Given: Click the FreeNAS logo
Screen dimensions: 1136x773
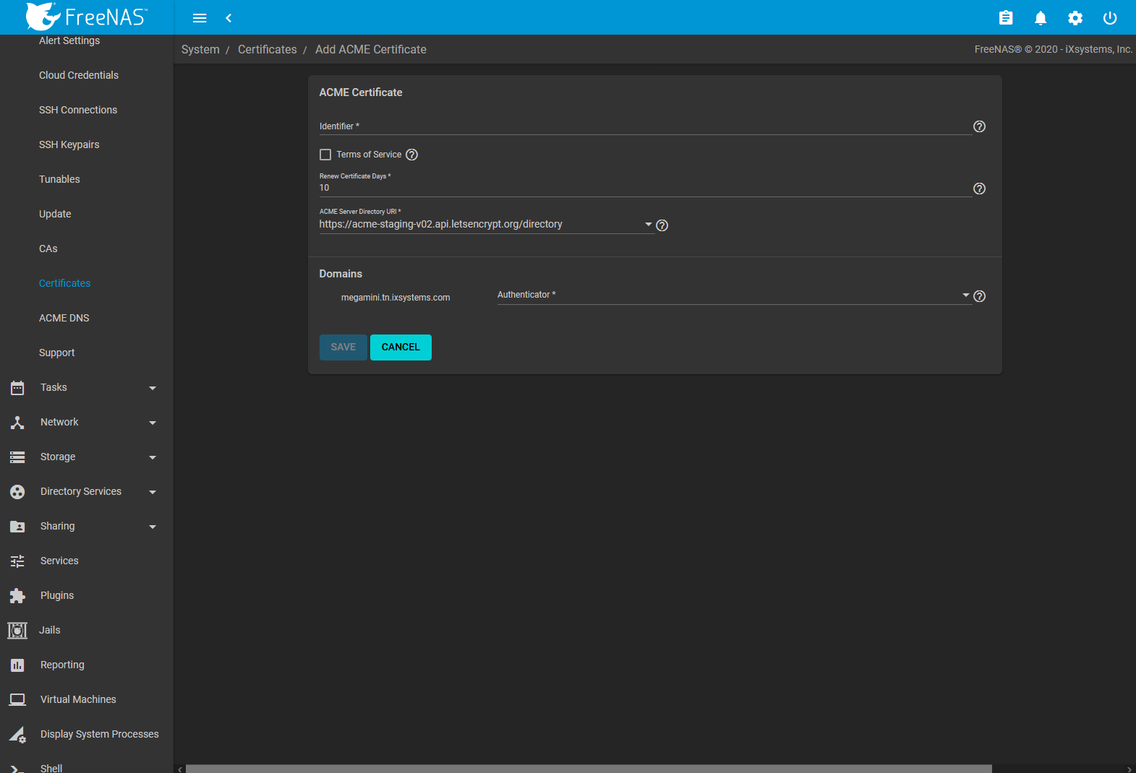Looking at the screenshot, I should click(x=86, y=16).
